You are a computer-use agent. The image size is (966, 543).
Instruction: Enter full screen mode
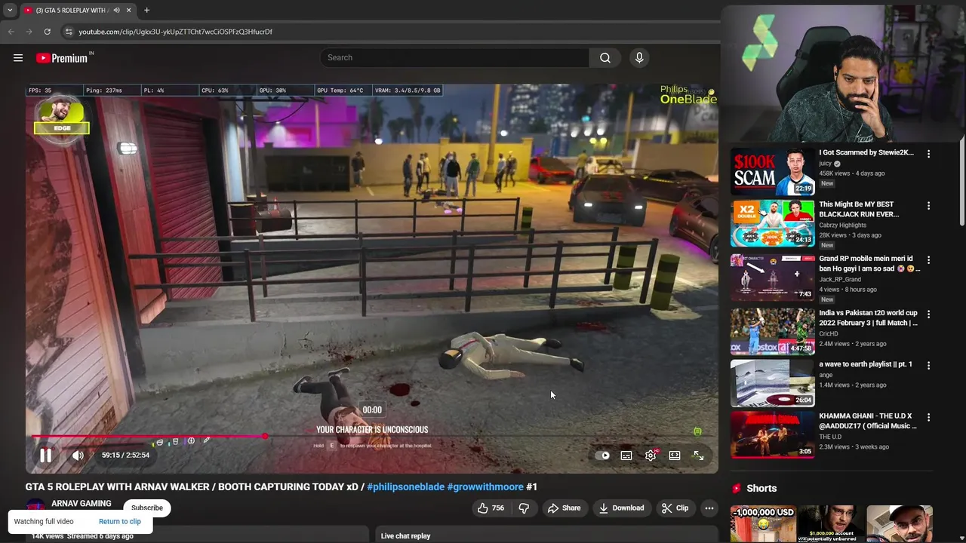coord(699,456)
